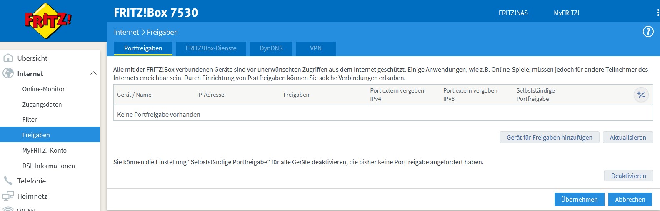
Task: Collapse the Internet menu chevron
Action: pos(93,73)
